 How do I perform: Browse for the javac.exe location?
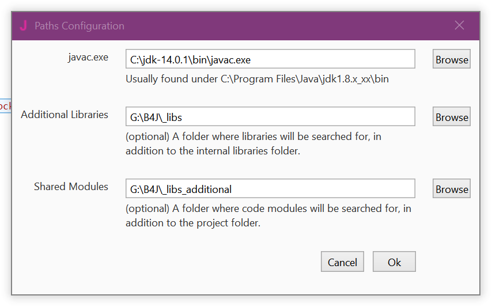(452, 59)
